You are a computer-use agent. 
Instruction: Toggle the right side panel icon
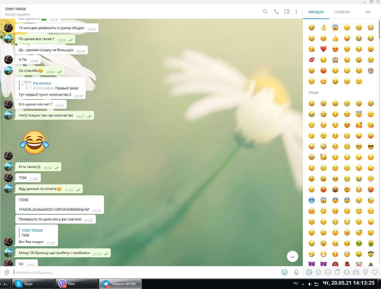(x=287, y=12)
